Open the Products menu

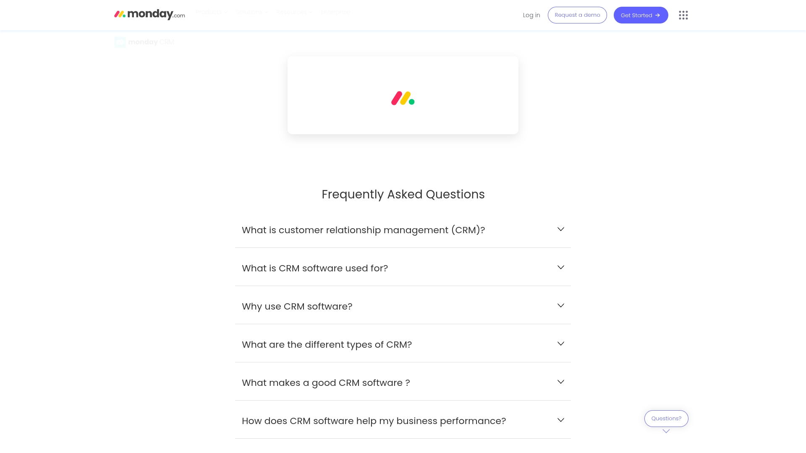[x=211, y=12]
